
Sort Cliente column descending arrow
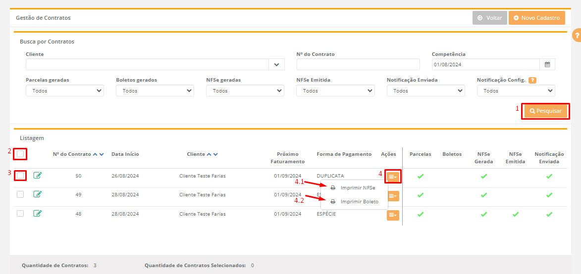click(215, 154)
